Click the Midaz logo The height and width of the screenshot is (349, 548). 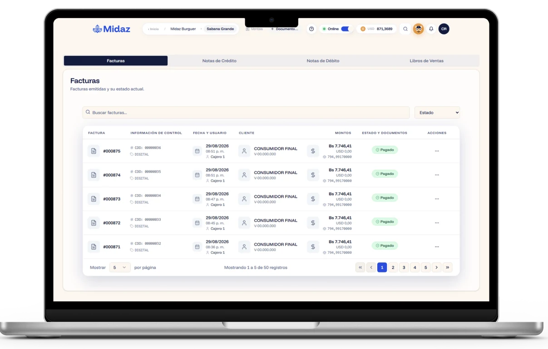click(x=111, y=29)
